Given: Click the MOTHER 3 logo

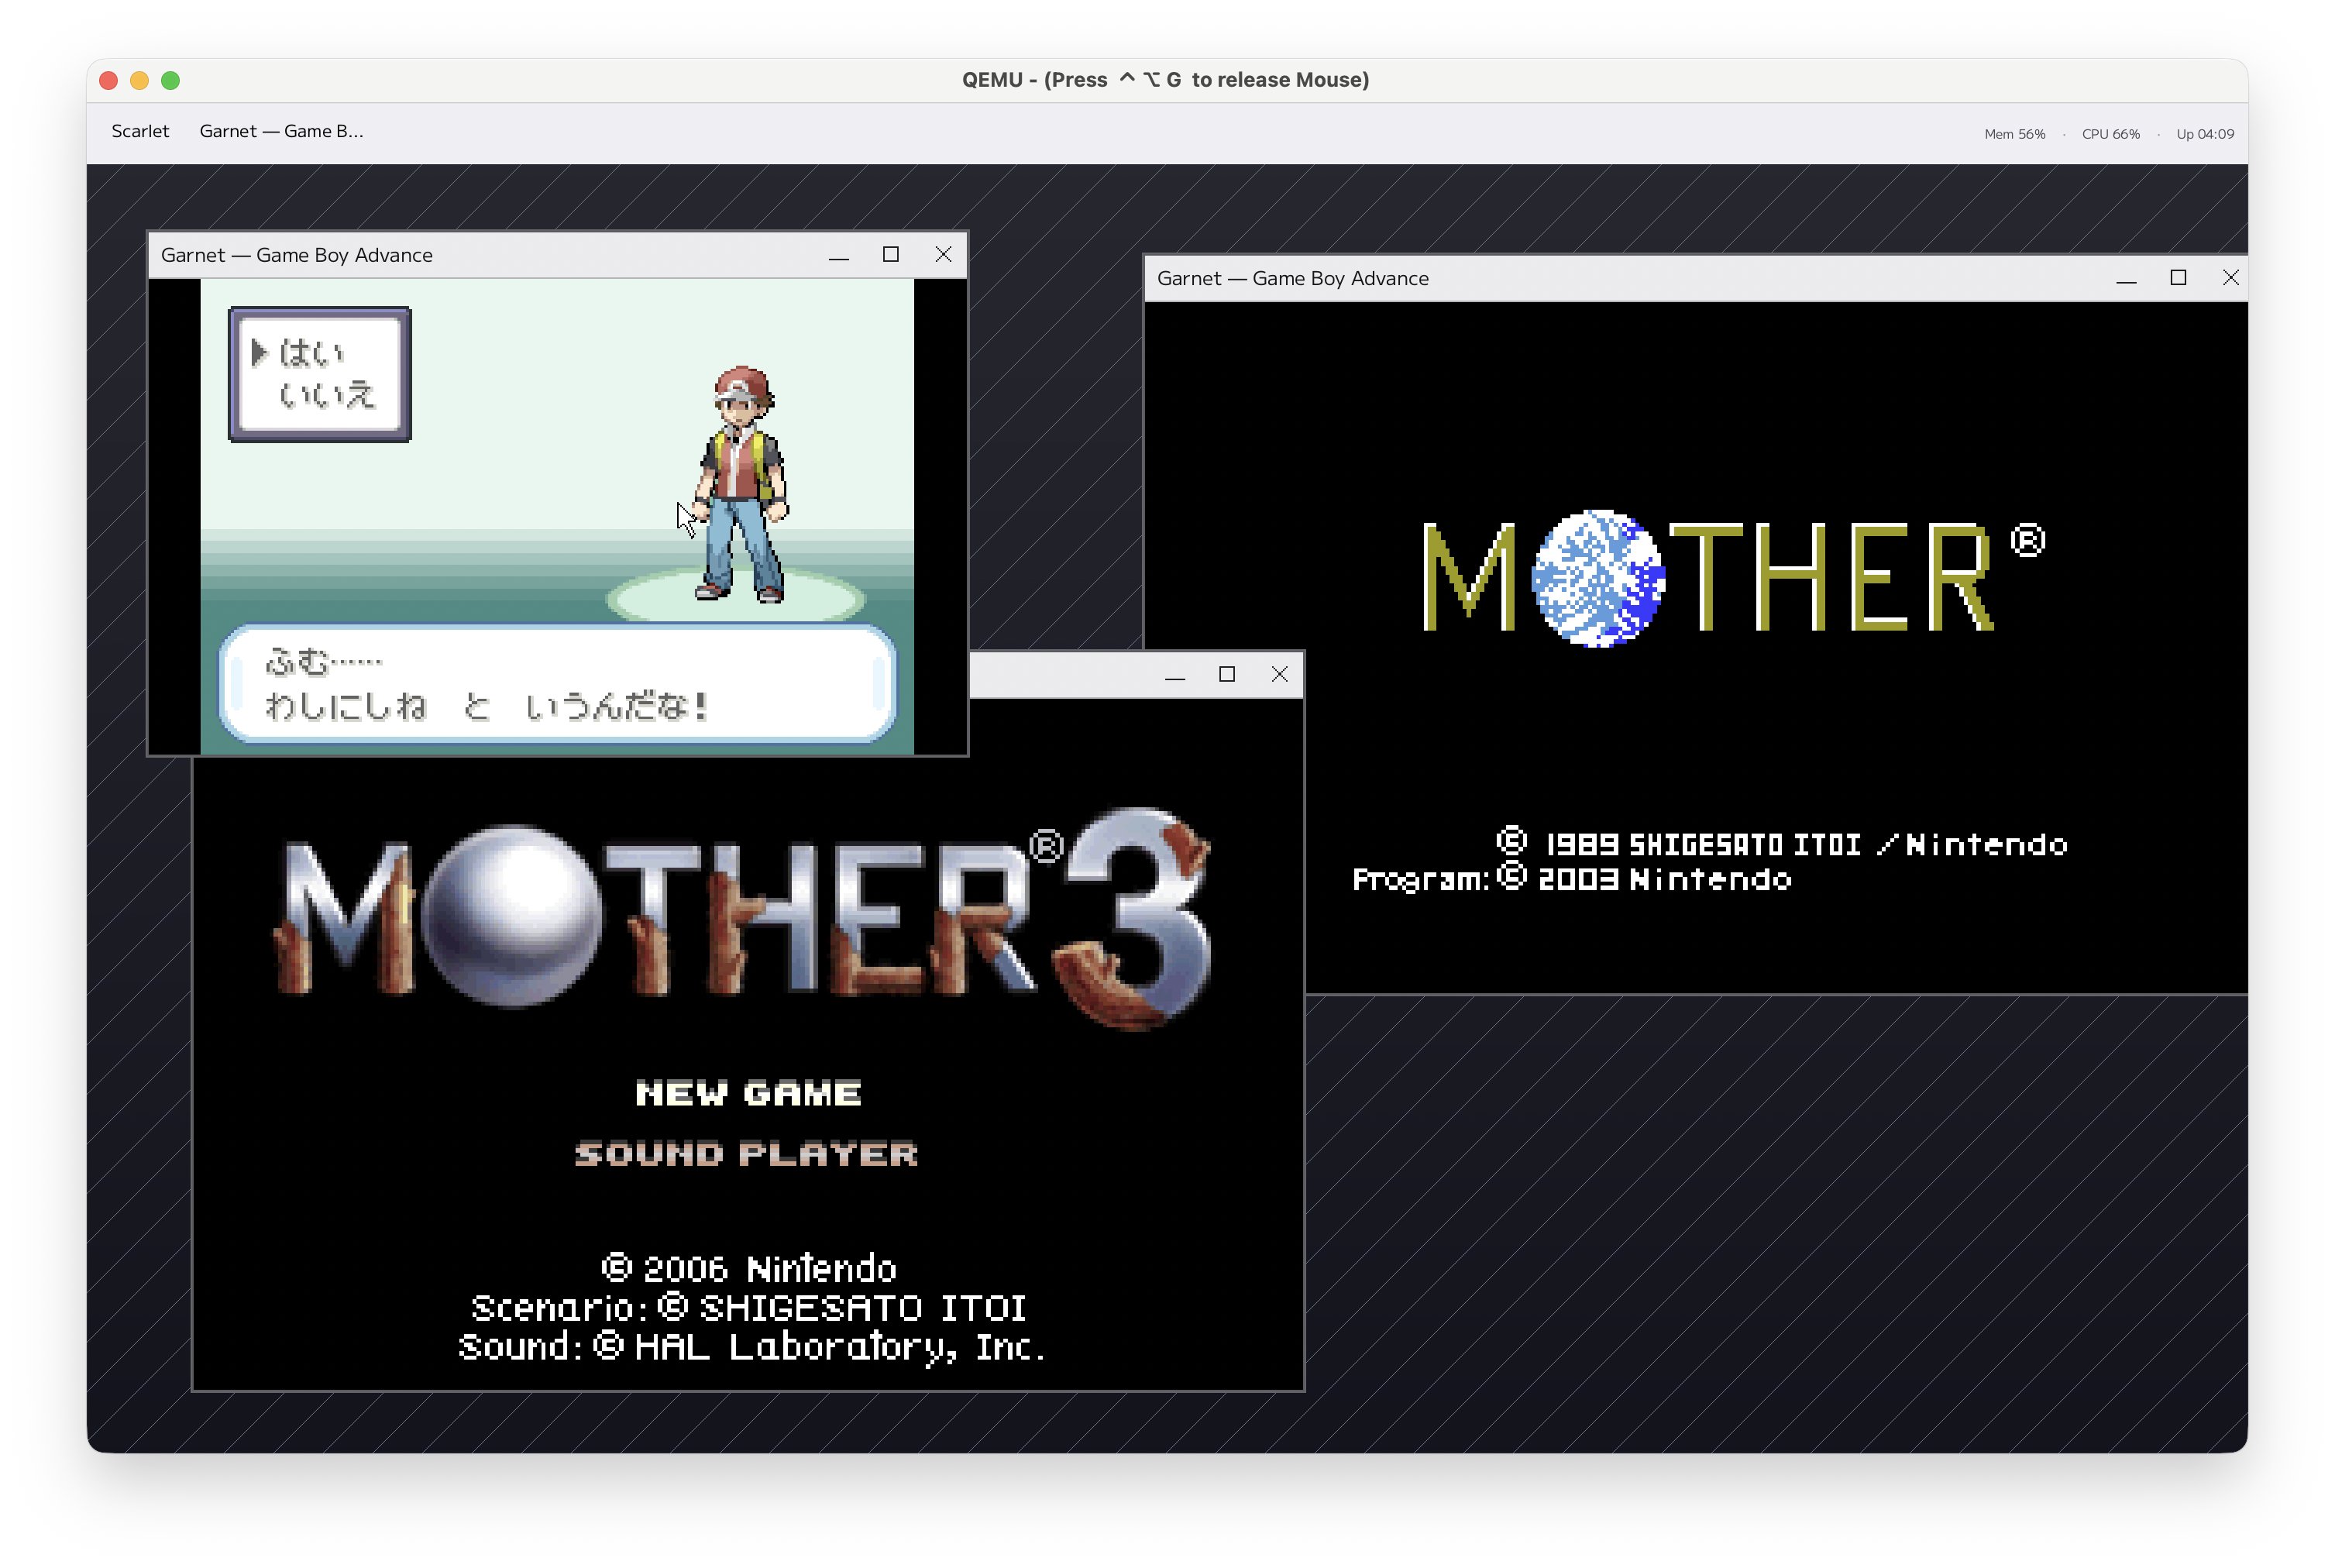Looking at the screenshot, I should tap(744, 918).
